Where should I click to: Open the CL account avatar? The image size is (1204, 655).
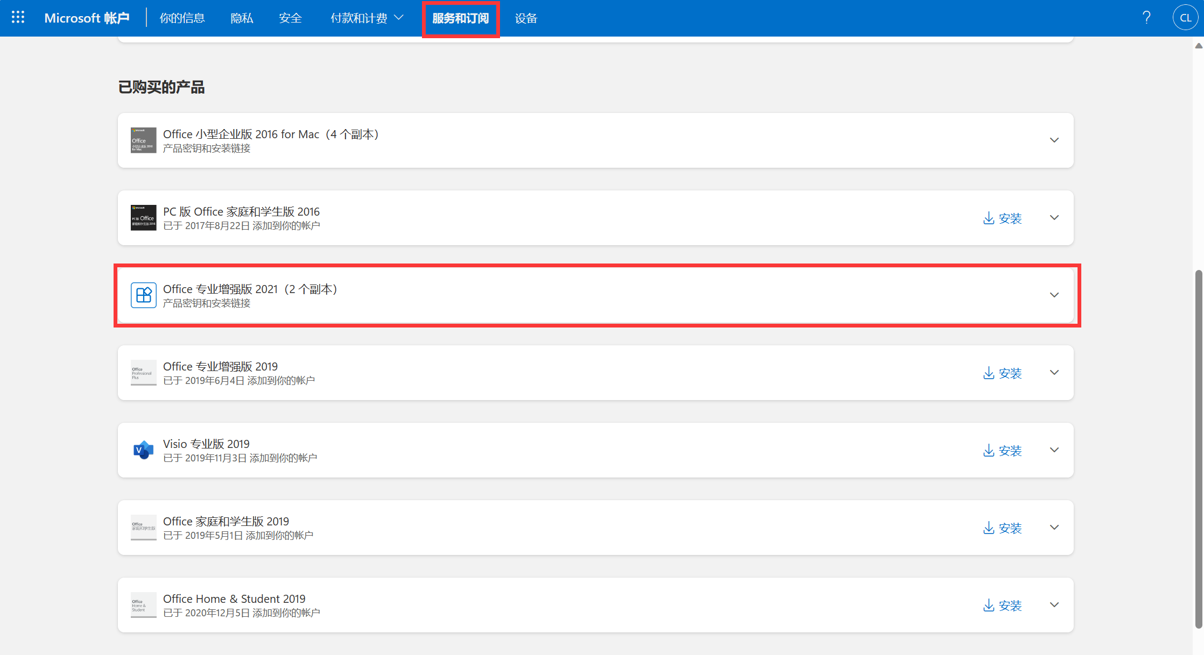click(1185, 18)
